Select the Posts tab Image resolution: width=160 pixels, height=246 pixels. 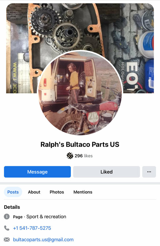[13, 192]
